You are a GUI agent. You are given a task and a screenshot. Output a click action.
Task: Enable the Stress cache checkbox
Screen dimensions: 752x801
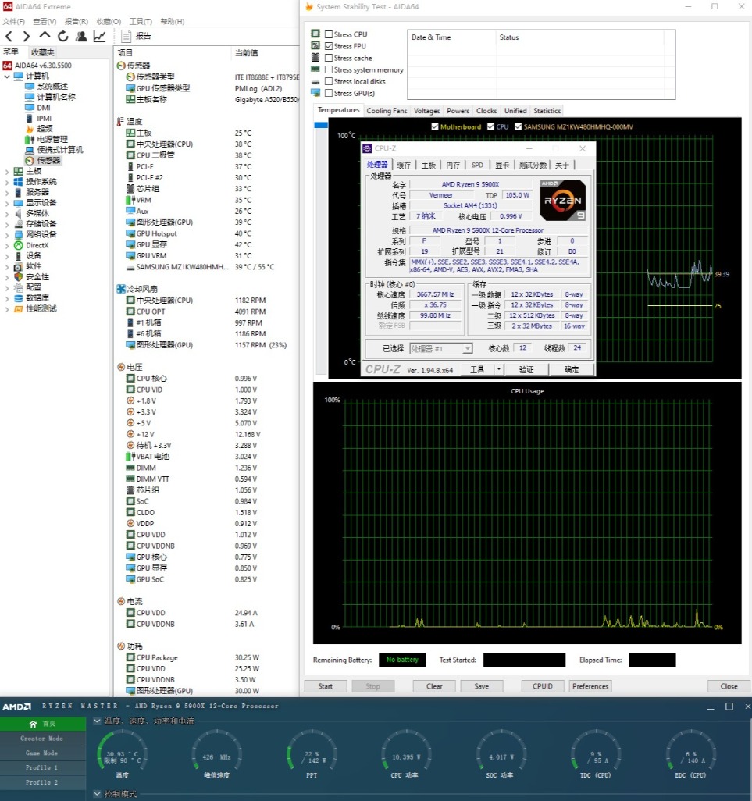point(329,58)
